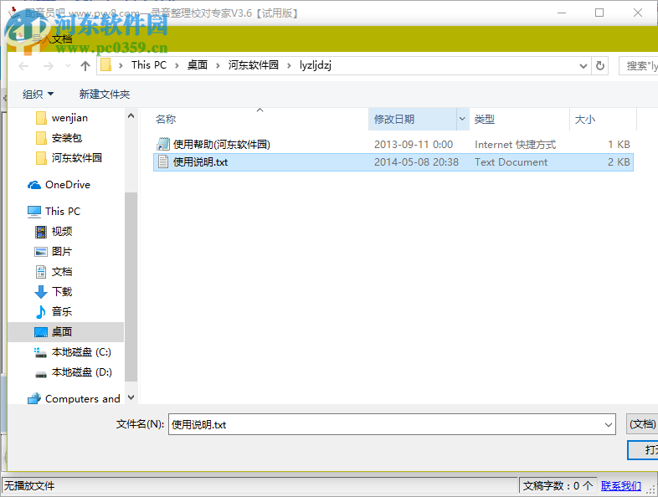The height and width of the screenshot is (497, 658).
Task: Select OneDrive in the navigation pane
Action: point(68,185)
